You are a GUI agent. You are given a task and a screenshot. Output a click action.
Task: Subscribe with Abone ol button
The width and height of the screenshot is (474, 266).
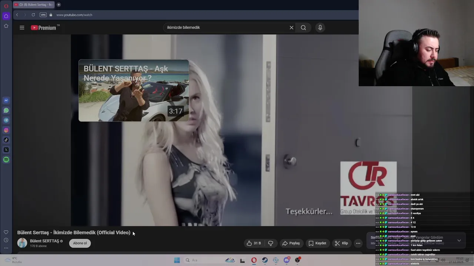tap(80, 243)
